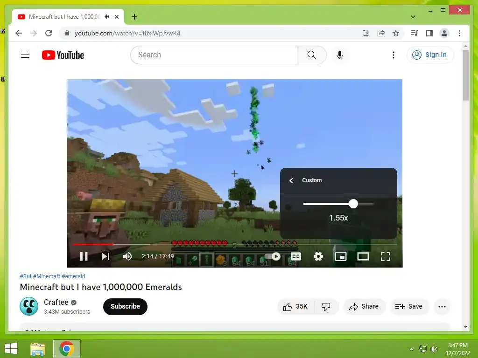The height and width of the screenshot is (358, 478).
Task: Pause the video with the pause button
Action: 84,256
